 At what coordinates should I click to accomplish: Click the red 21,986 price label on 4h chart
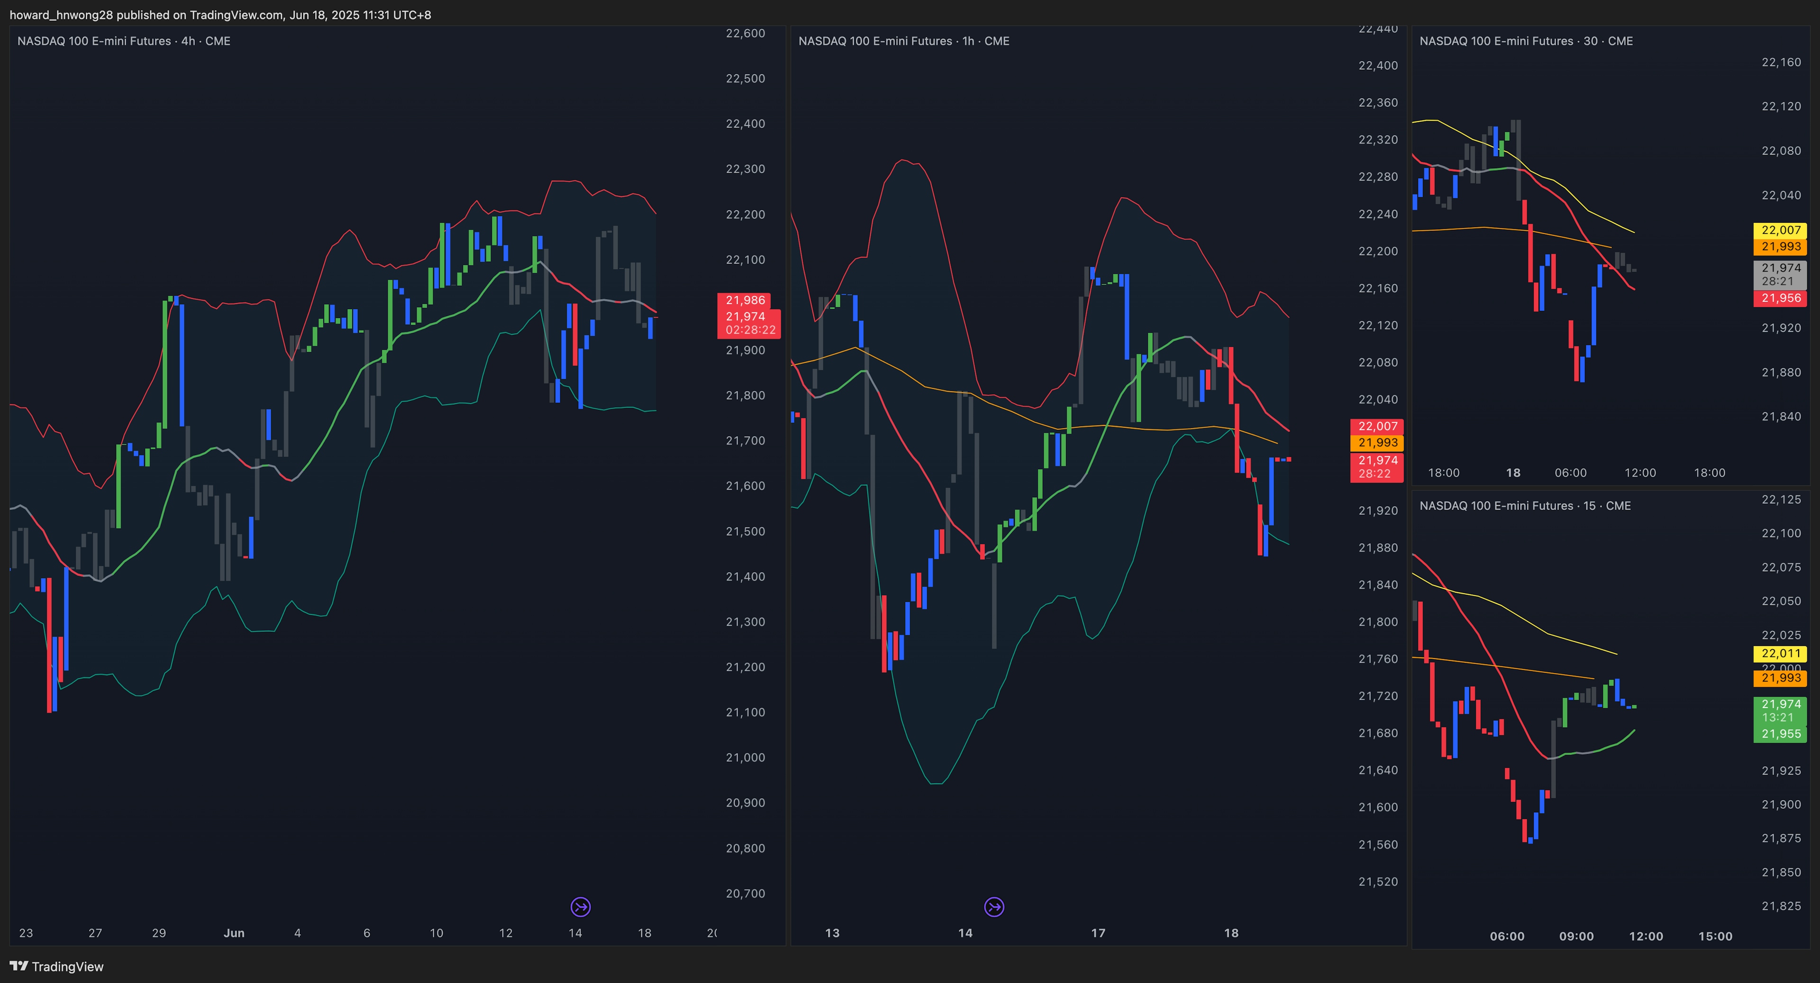pos(745,300)
